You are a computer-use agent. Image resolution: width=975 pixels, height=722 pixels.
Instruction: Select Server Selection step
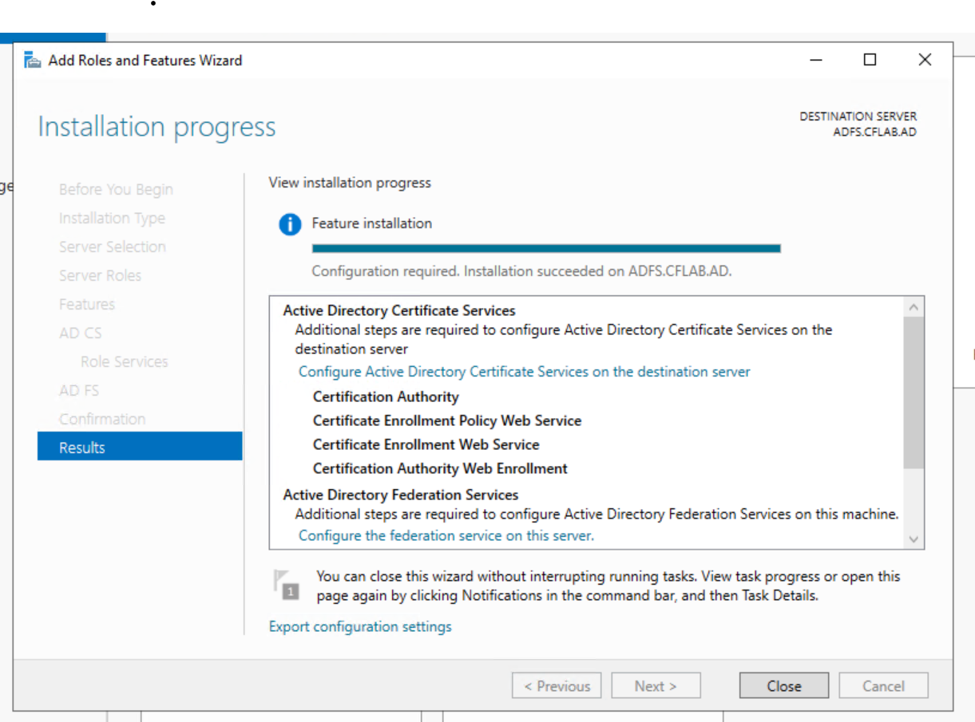(113, 247)
